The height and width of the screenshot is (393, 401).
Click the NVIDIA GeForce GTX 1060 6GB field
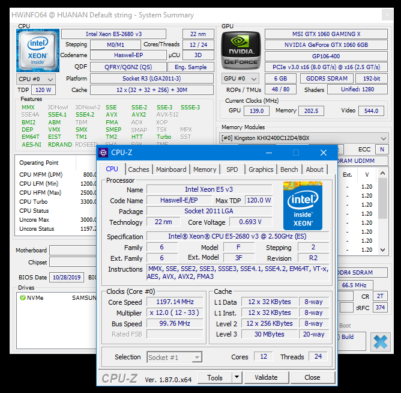pyautogui.click(x=326, y=45)
